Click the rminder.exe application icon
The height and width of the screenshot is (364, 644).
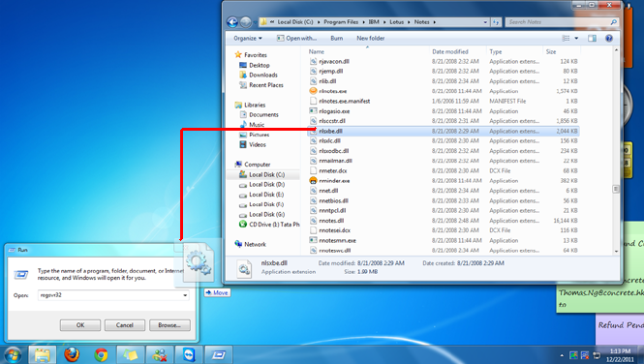point(314,181)
